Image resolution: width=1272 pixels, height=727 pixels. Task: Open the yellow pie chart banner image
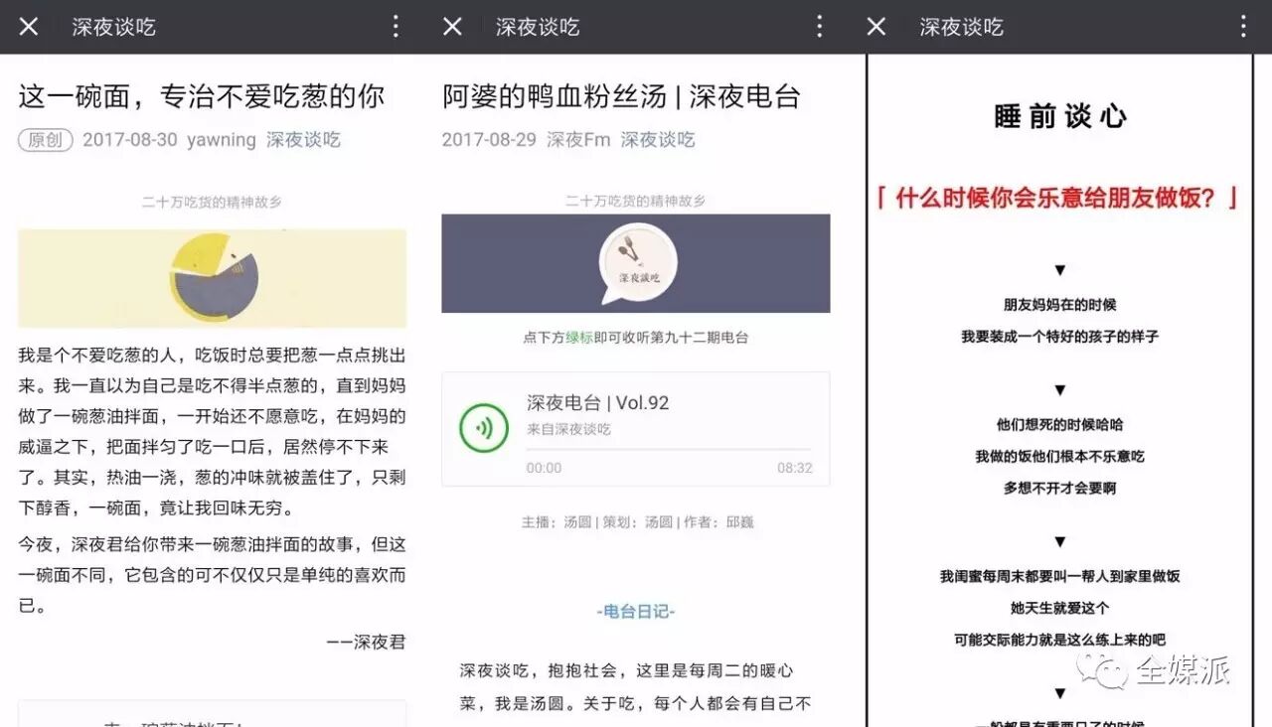pos(212,278)
